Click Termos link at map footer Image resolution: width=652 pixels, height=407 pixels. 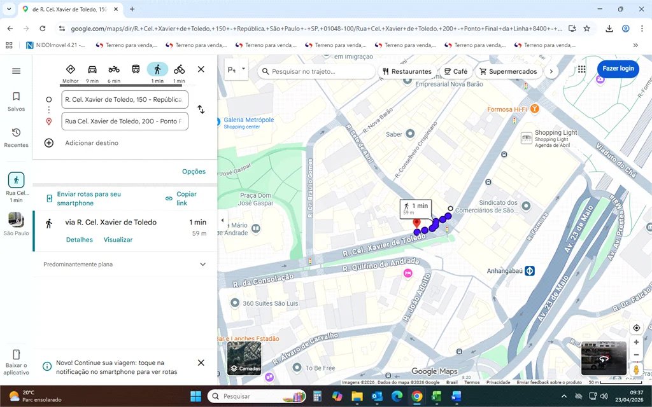click(472, 382)
